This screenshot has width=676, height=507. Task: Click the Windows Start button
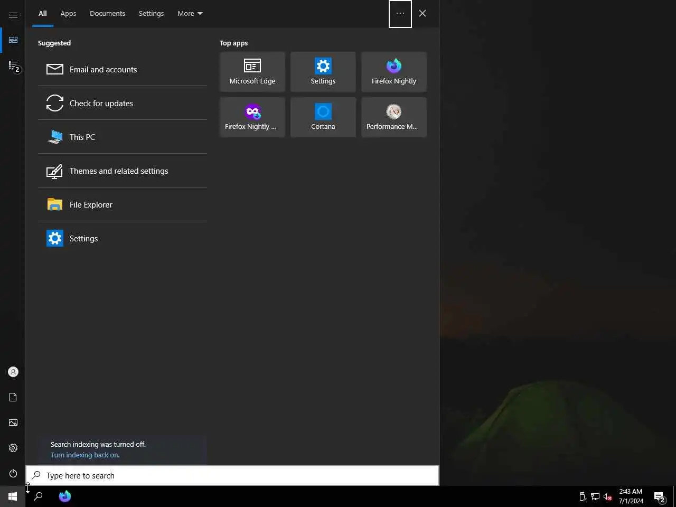pyautogui.click(x=13, y=496)
